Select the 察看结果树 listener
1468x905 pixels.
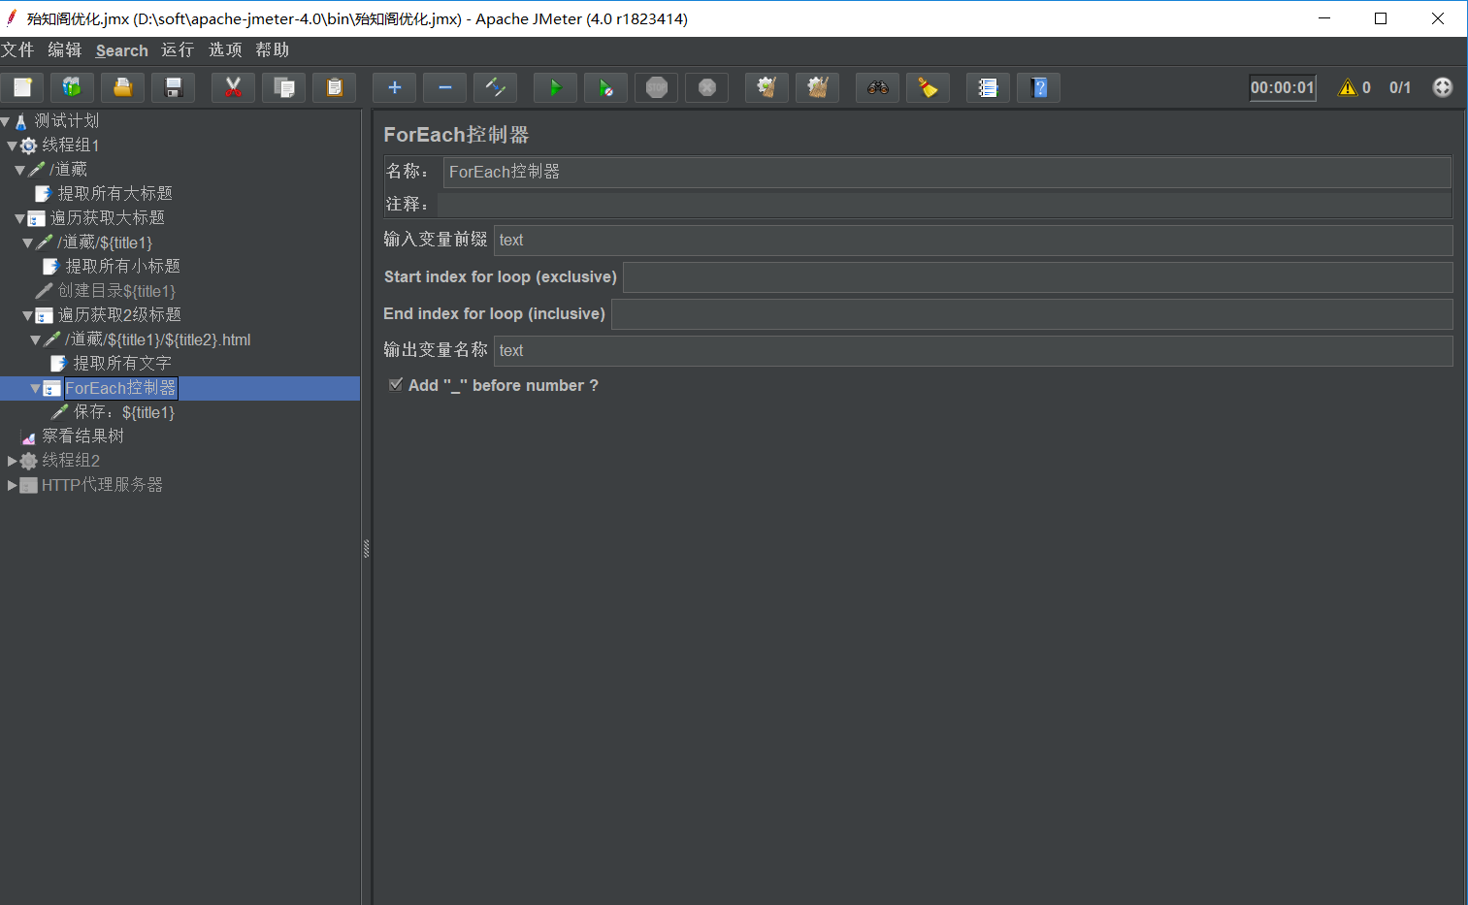pos(82,436)
